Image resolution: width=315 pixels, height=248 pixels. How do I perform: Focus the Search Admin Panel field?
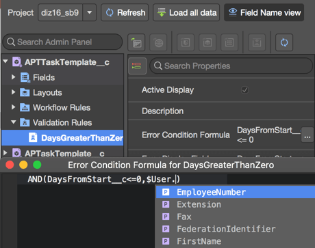click(x=62, y=42)
